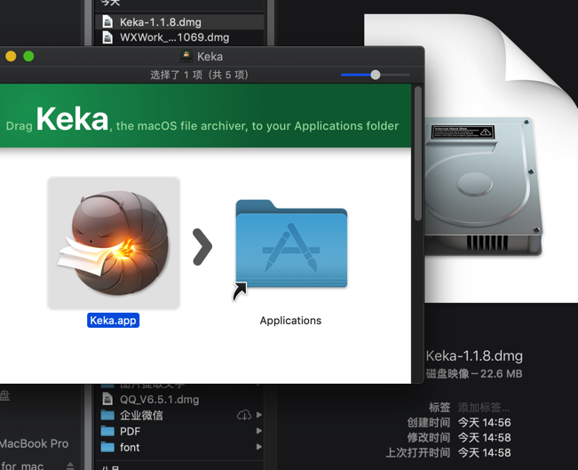Click the Keka disk icon in title bar
The image size is (578, 470).
tap(186, 57)
